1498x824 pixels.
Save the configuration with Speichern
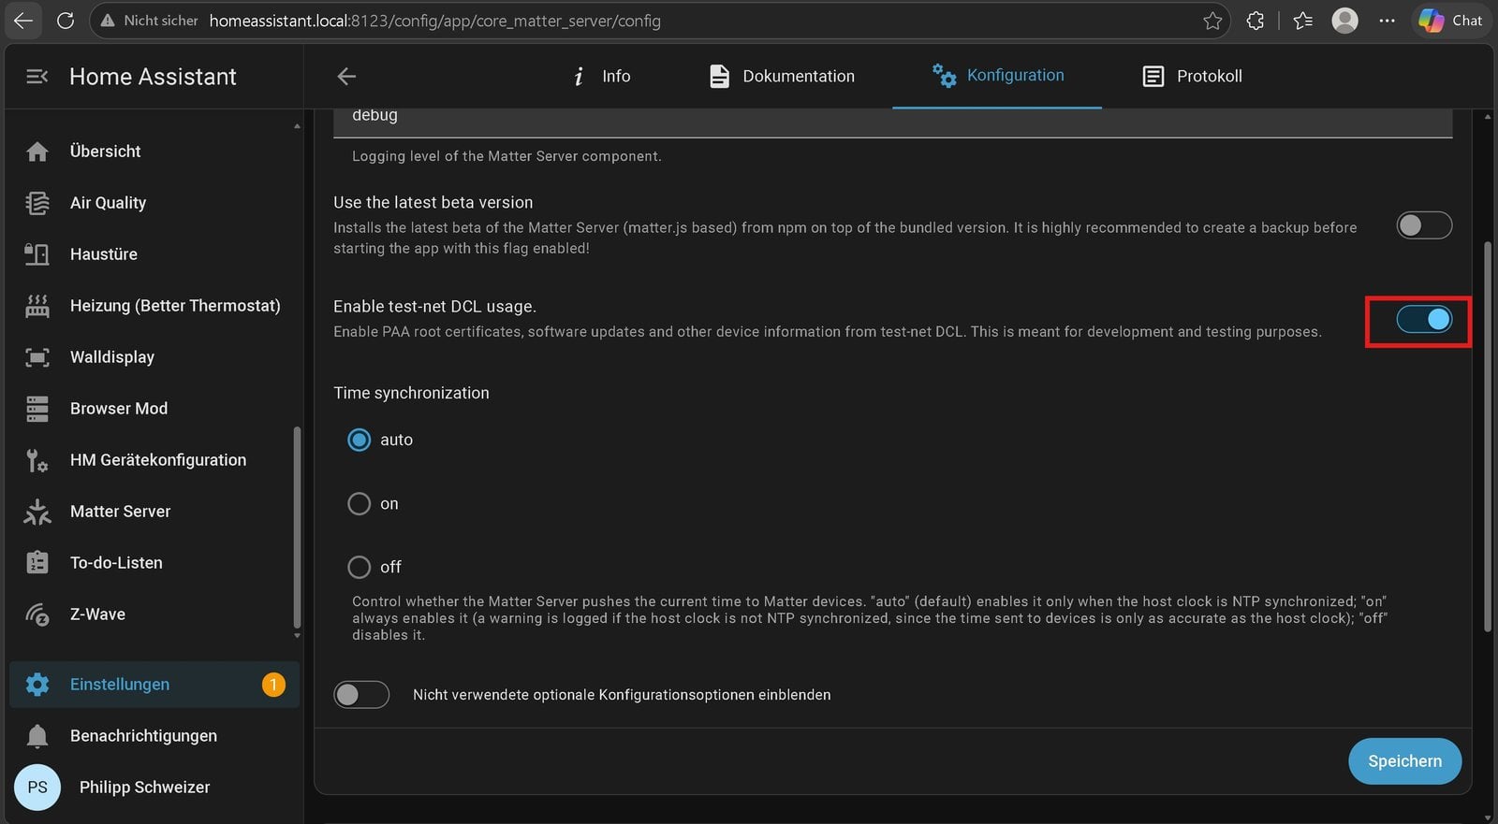(x=1404, y=761)
